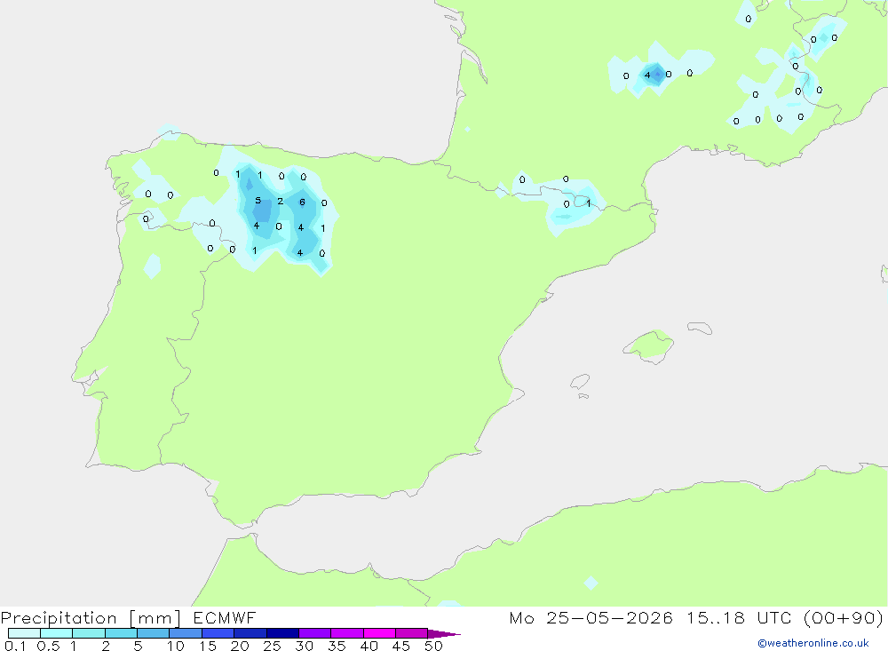
Task: Select the 30–35 mm legend swatch
Action: tap(314, 633)
